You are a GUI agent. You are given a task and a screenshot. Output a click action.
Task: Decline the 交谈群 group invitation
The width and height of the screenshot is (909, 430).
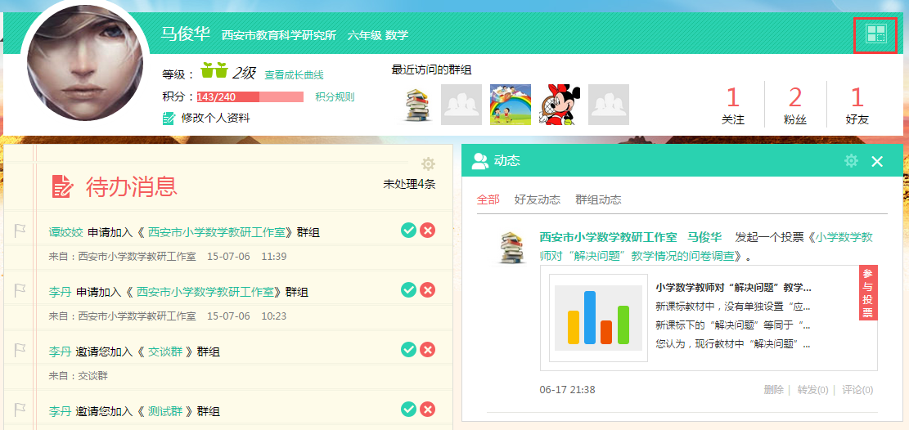tap(427, 349)
